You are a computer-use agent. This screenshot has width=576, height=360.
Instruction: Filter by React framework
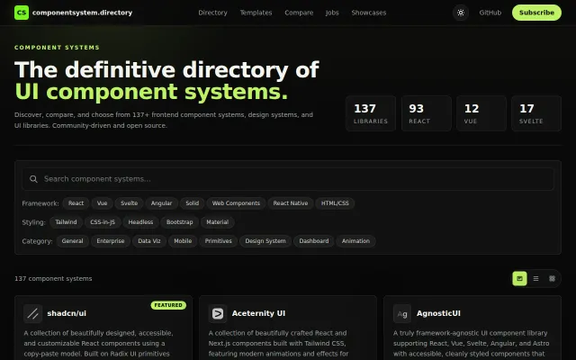76,203
